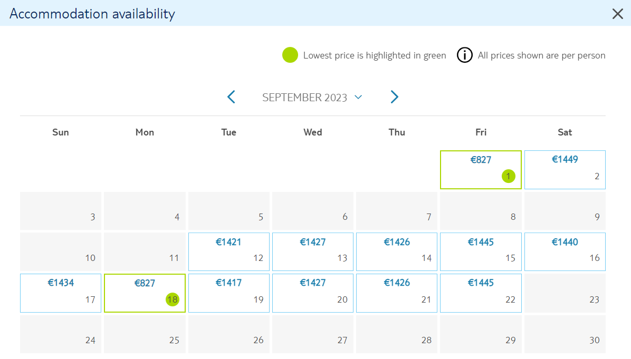The image size is (631, 359).
Task: Choose September 13 at €1427
Action: pyautogui.click(x=313, y=251)
